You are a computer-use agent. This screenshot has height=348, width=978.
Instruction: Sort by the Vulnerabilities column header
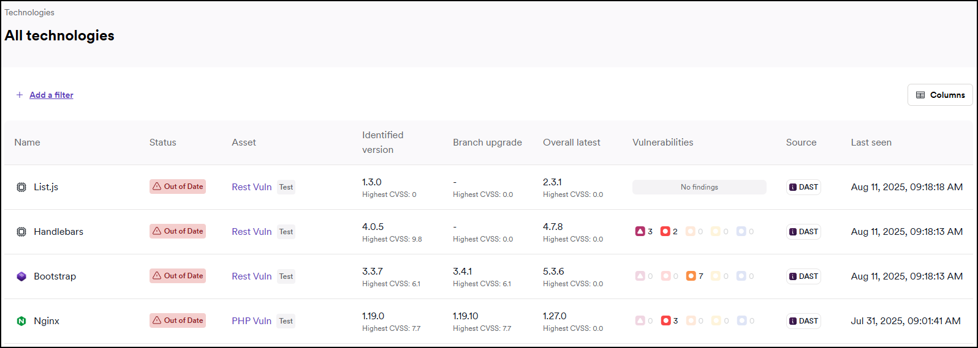[x=663, y=143]
